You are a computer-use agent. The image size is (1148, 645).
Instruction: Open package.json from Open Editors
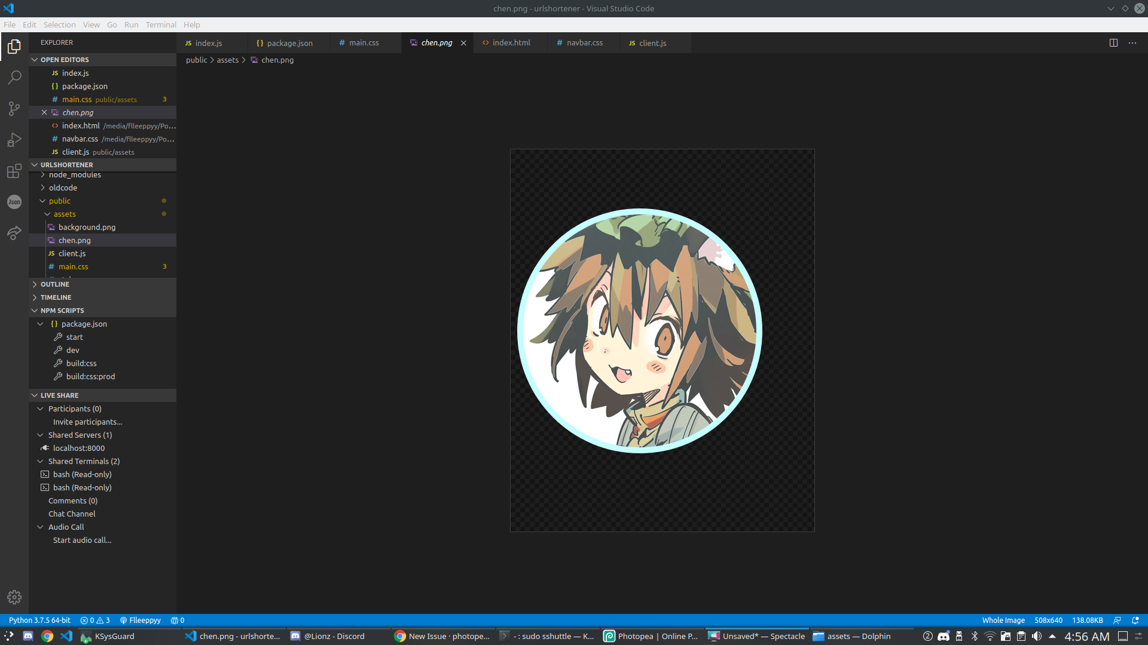(x=102, y=87)
